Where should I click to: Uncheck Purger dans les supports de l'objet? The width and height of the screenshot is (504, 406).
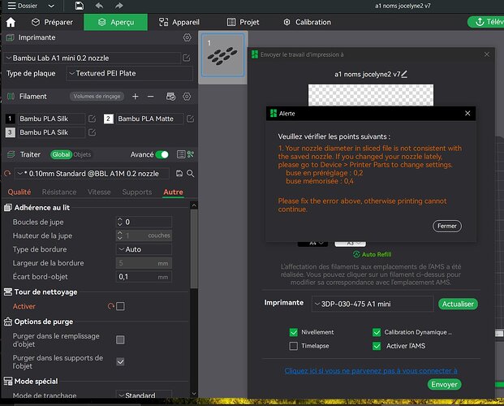[x=120, y=361]
